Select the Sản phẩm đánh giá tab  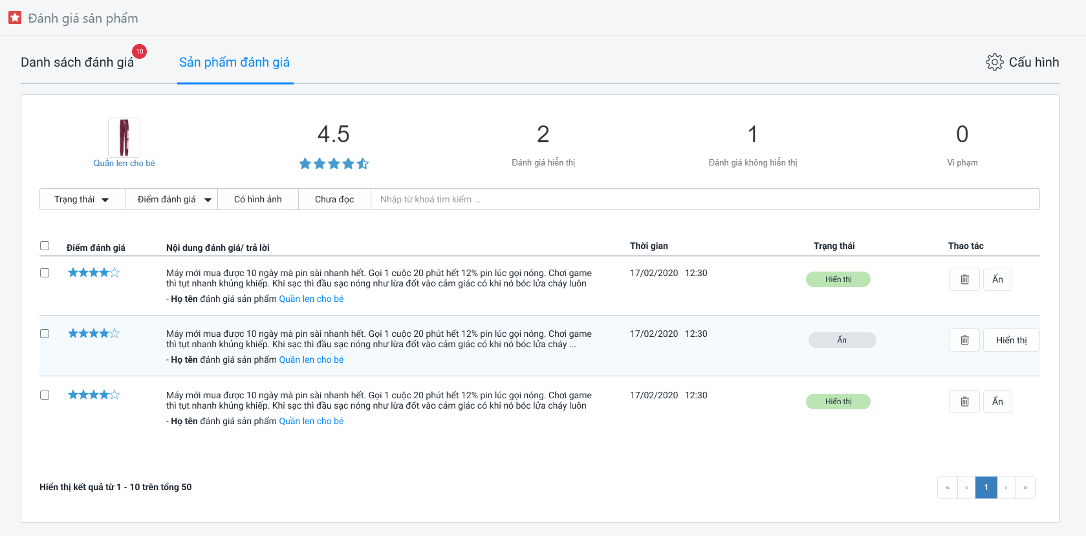point(234,62)
